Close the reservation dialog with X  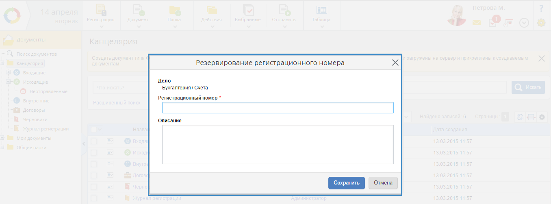pos(395,63)
